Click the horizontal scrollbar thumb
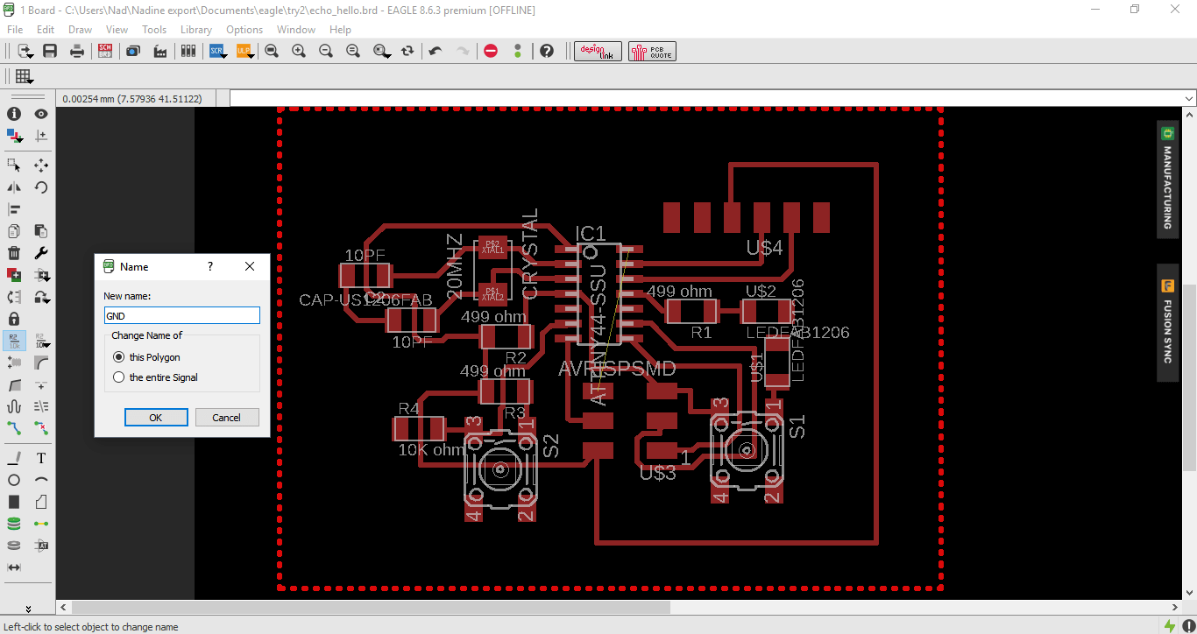Image resolution: width=1197 pixels, height=634 pixels. (371, 607)
